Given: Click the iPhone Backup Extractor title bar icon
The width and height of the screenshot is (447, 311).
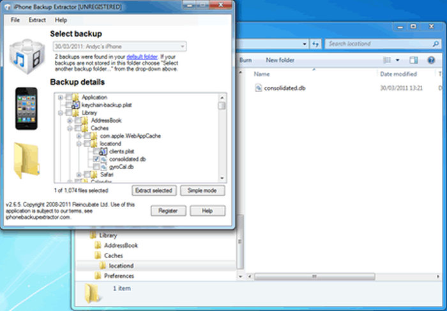Looking at the screenshot, I should click(x=8, y=7).
